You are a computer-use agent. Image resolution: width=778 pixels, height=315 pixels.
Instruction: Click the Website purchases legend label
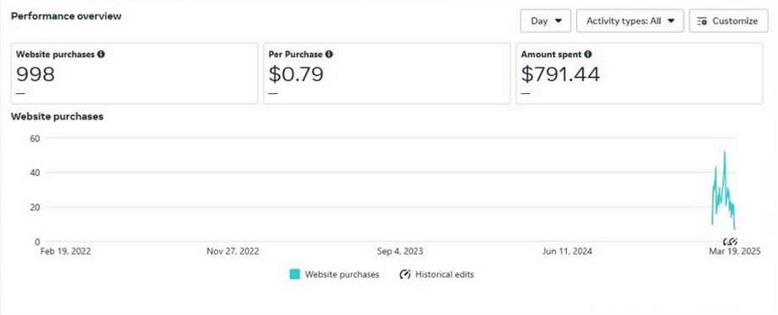(x=342, y=274)
